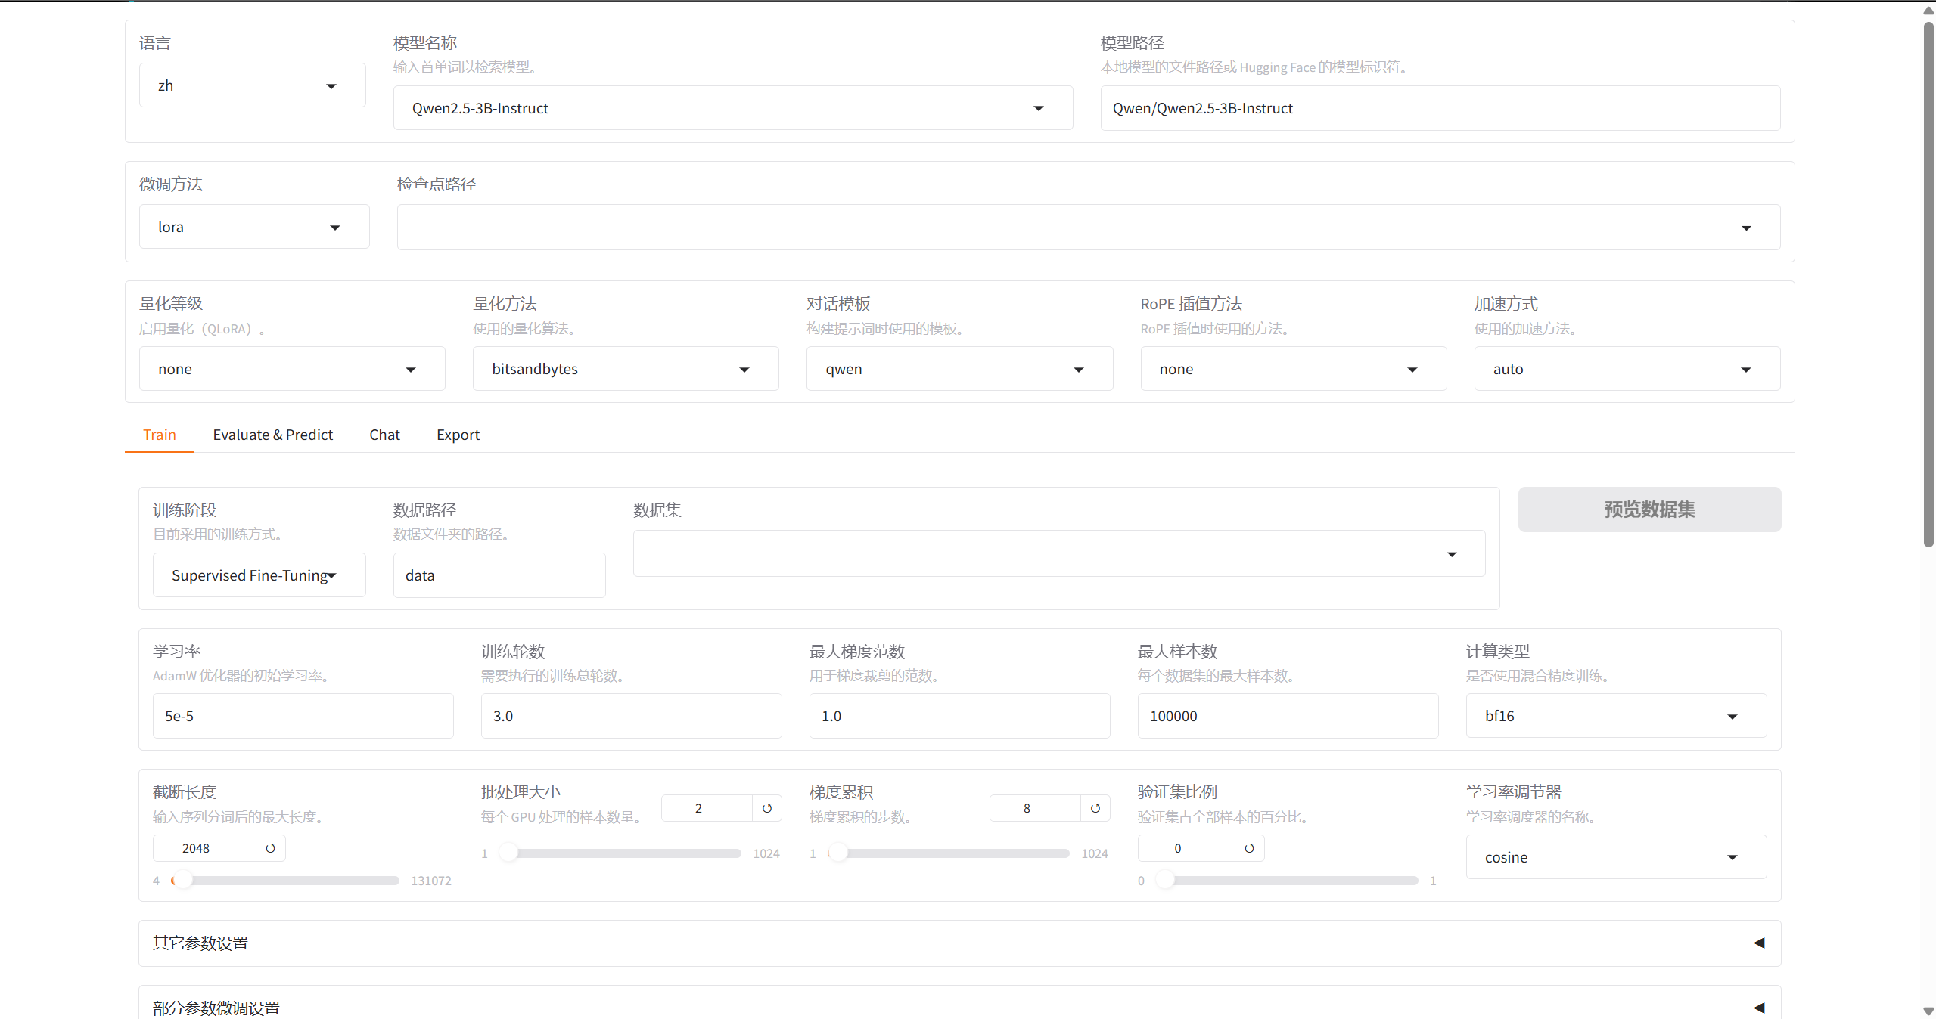Click the 学习率 input showing 5e-5

point(303,716)
